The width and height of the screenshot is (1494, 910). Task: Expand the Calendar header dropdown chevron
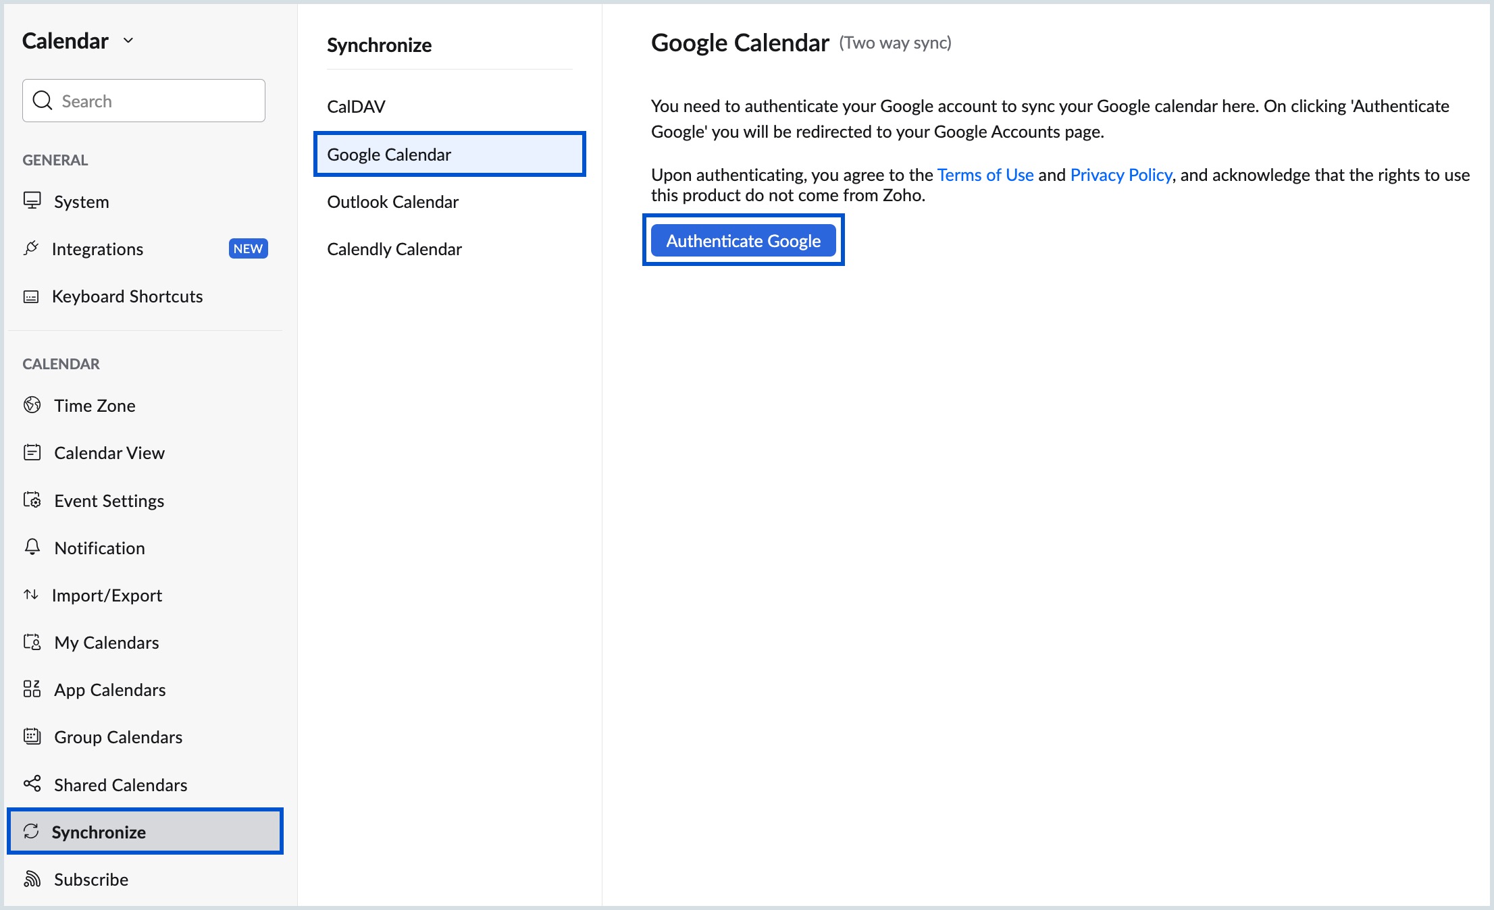pyautogui.click(x=128, y=41)
